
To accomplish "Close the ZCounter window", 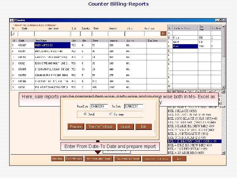I will click(x=224, y=20).
